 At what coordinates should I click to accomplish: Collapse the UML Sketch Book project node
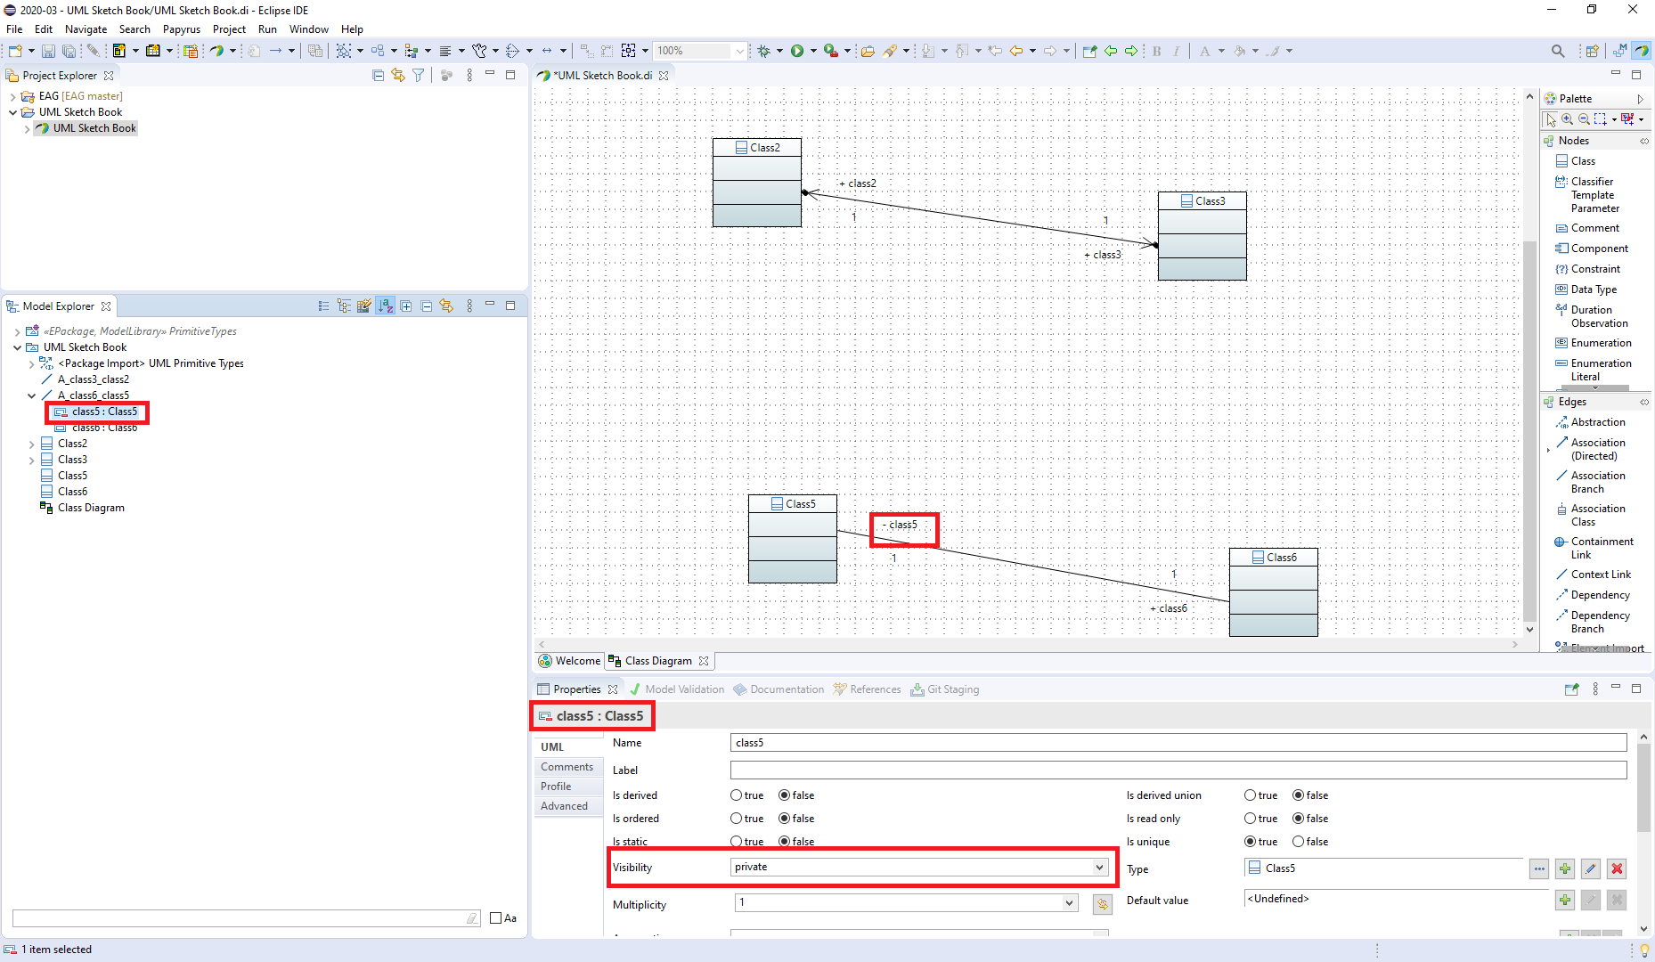click(12, 112)
